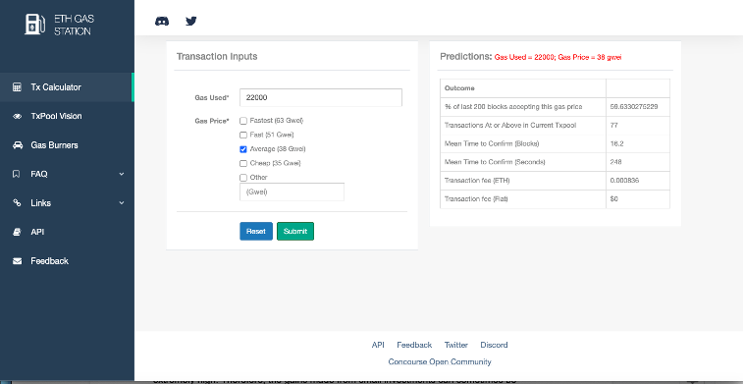Select the Gas Used* field label
744x384 pixels.
[x=212, y=98]
